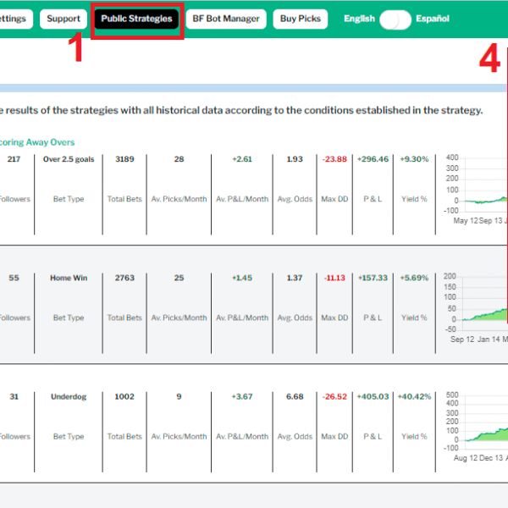Click the Español language label
The width and height of the screenshot is (508, 508).
433,19
